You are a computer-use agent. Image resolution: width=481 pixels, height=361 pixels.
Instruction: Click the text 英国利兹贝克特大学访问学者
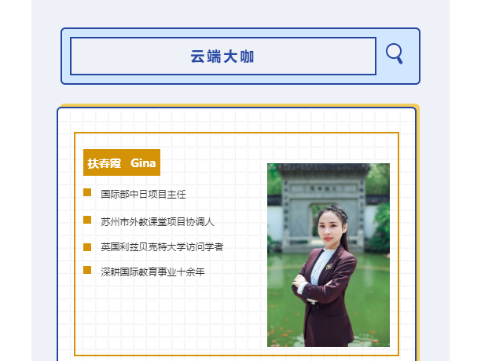162,246
